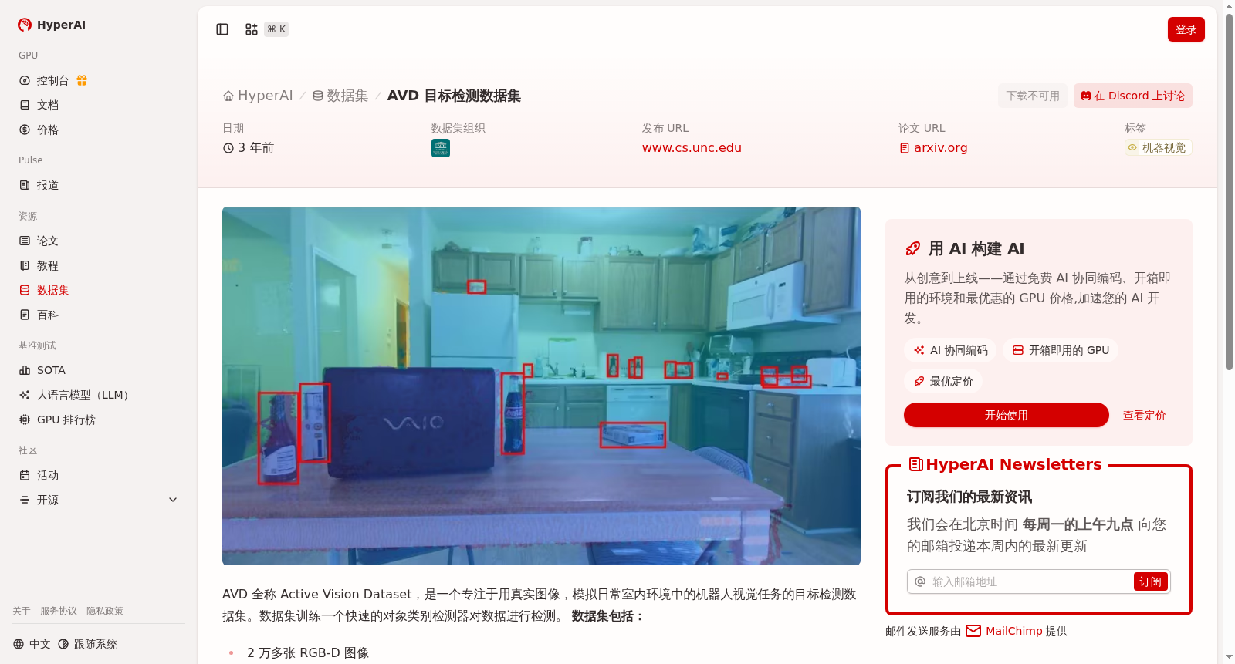Click the 开始使用 button

point(1006,415)
